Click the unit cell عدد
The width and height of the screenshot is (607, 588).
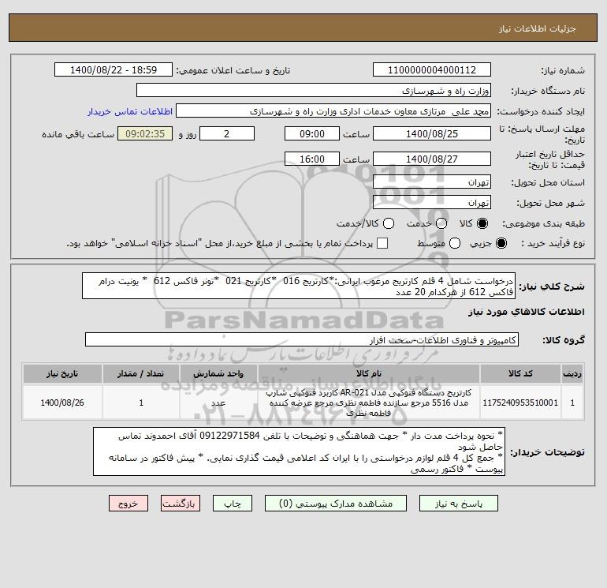(218, 403)
